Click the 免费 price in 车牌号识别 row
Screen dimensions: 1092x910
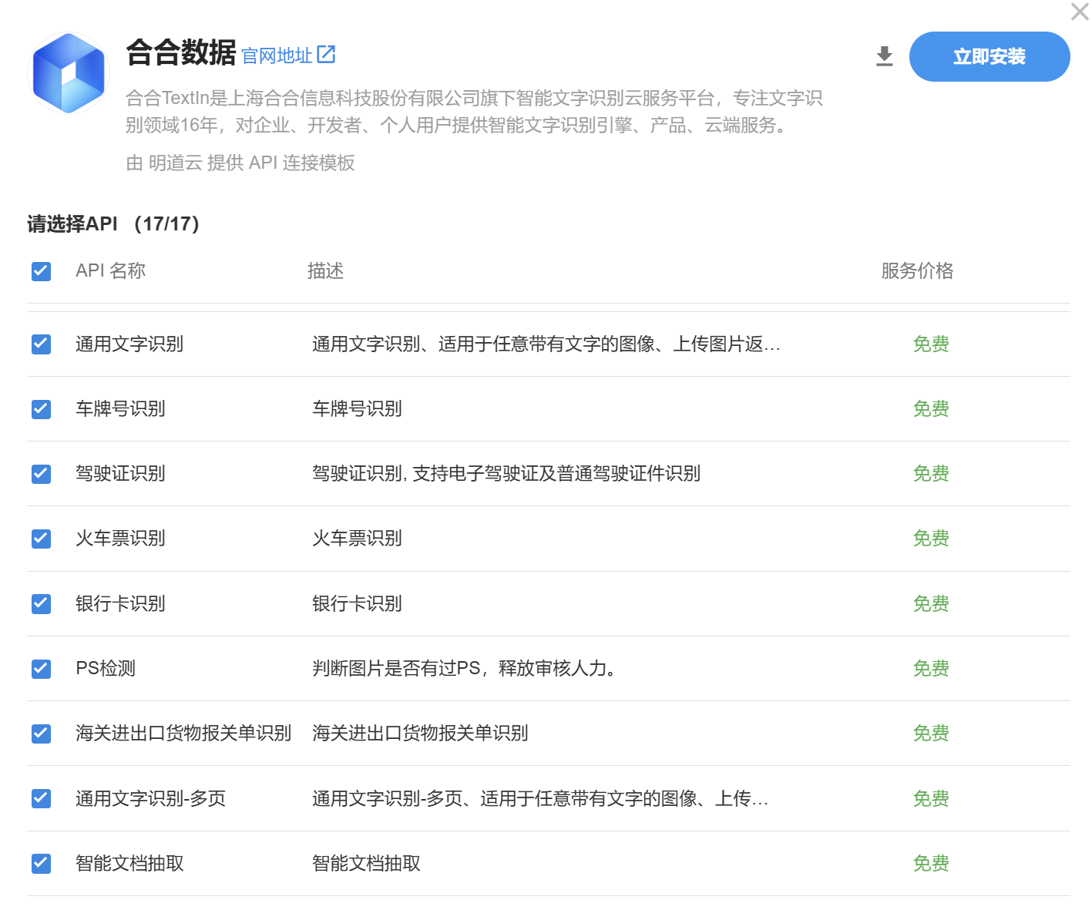coord(931,408)
